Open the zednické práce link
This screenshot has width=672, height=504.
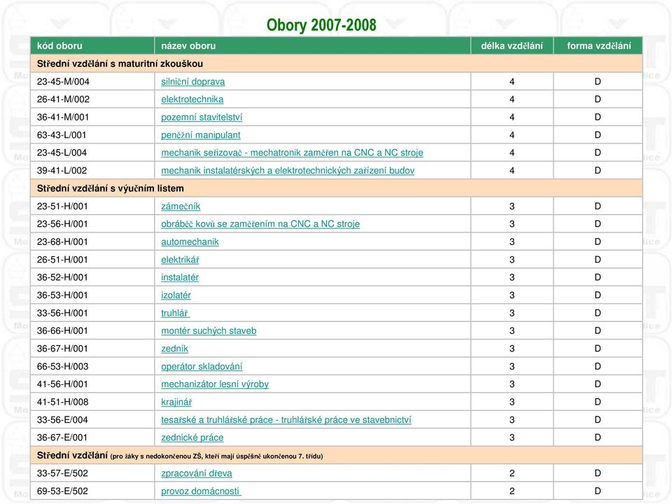point(192,437)
